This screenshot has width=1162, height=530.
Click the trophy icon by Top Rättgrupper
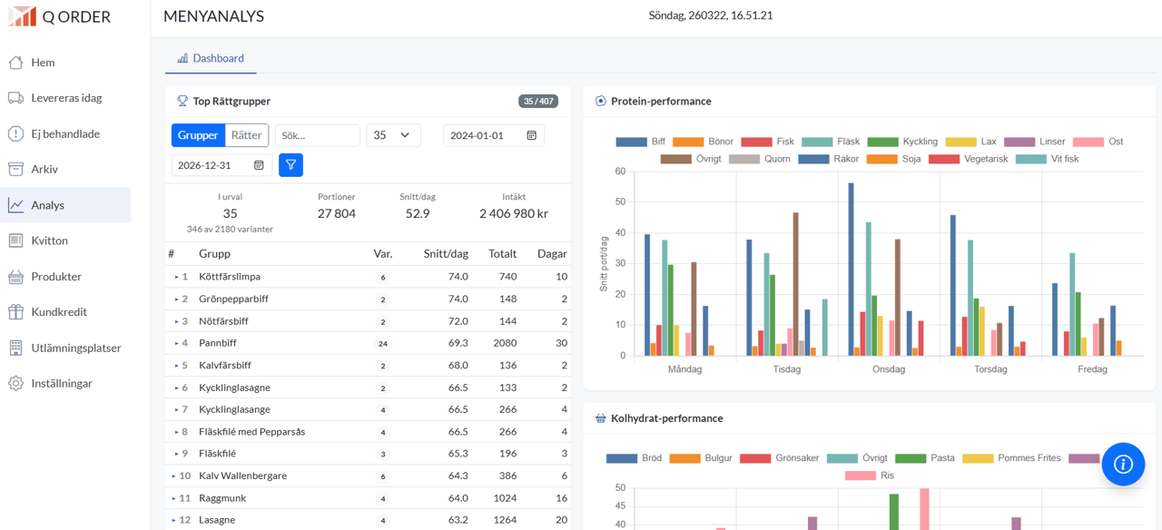point(182,102)
